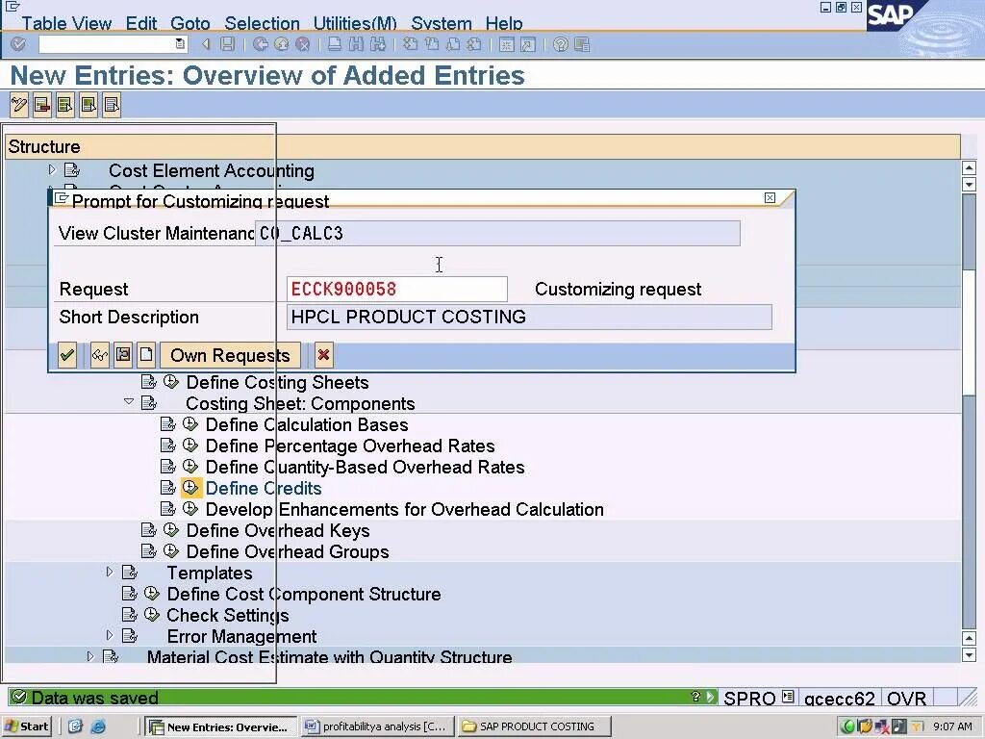Click inside the Request input field
The width and height of the screenshot is (985, 739).
point(396,289)
